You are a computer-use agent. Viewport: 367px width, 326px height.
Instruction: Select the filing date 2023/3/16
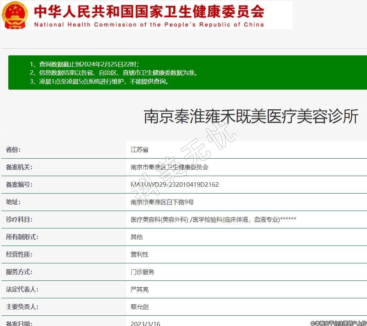coord(145,323)
